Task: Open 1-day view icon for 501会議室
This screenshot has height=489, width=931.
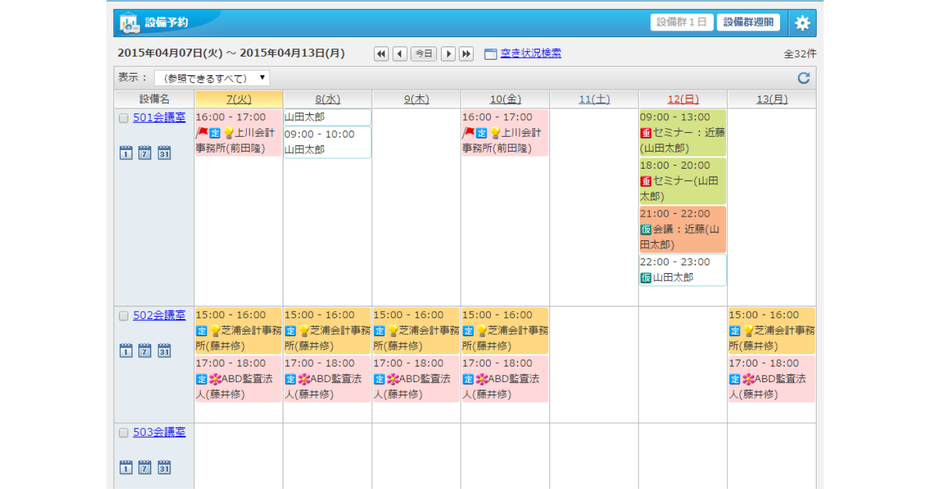Action: point(126,153)
